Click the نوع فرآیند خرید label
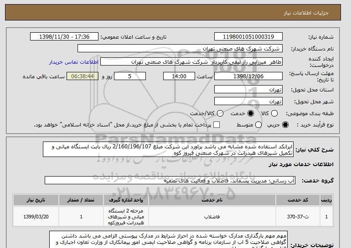Screen dimensions: 351x248 (x=315, y=125)
